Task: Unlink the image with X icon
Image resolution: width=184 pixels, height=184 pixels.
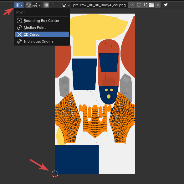Action: pyautogui.click(x=158, y=5)
